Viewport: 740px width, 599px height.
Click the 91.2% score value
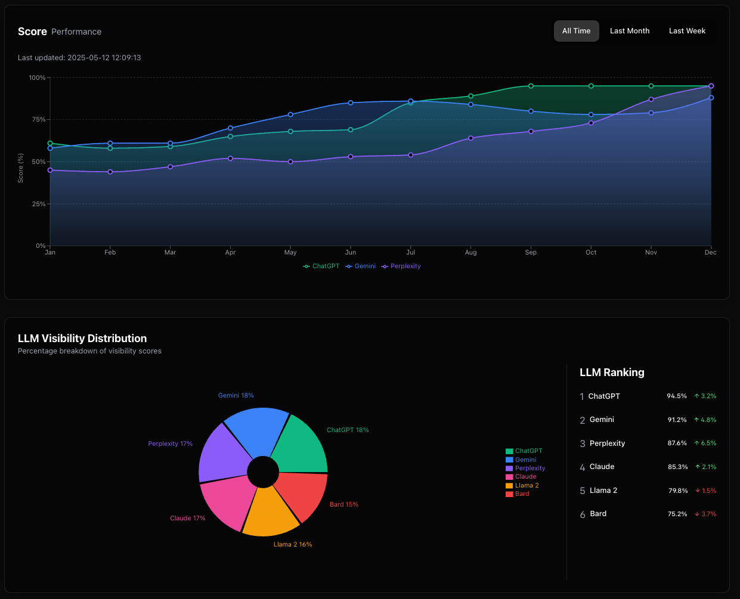click(x=677, y=420)
